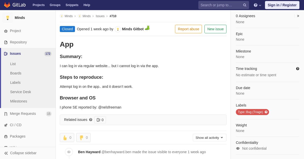304x159 pixels.
Task: Click the Packages box icon in sidebar
Action: [x=6, y=137]
